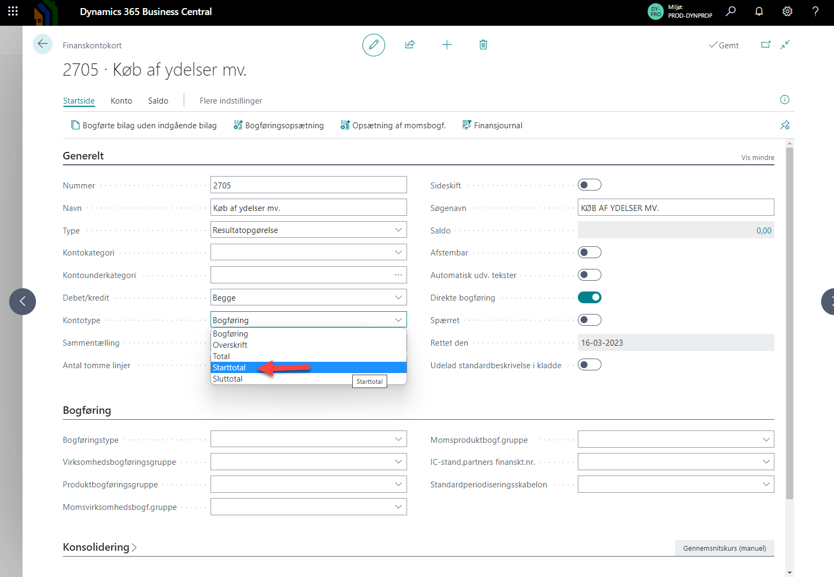Click Vis mindre link
Viewport: 834px width, 577px height.
758,157
